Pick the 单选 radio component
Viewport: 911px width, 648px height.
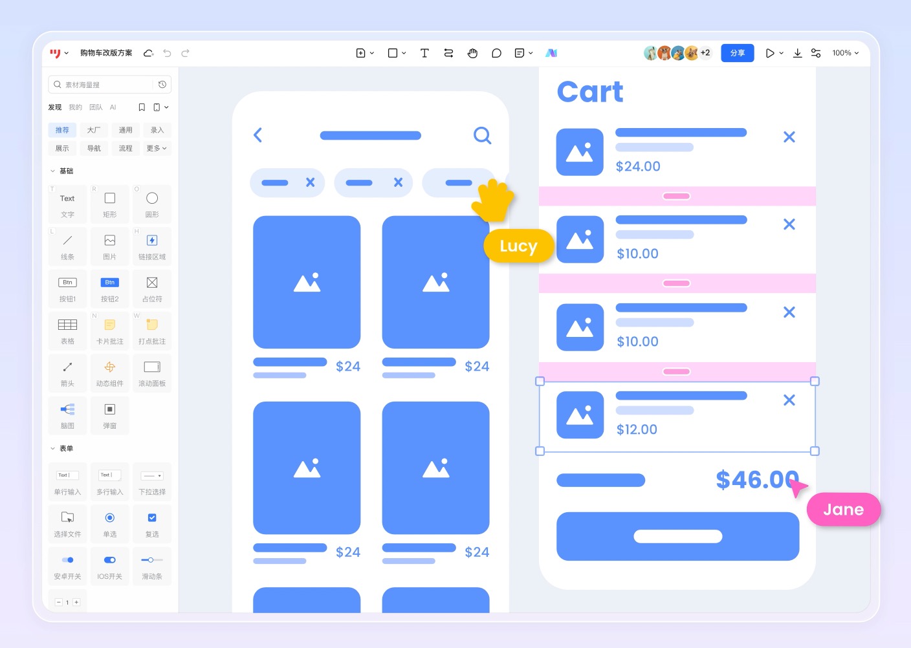tap(110, 524)
